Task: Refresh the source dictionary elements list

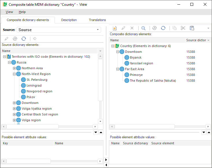Action: click(24, 39)
